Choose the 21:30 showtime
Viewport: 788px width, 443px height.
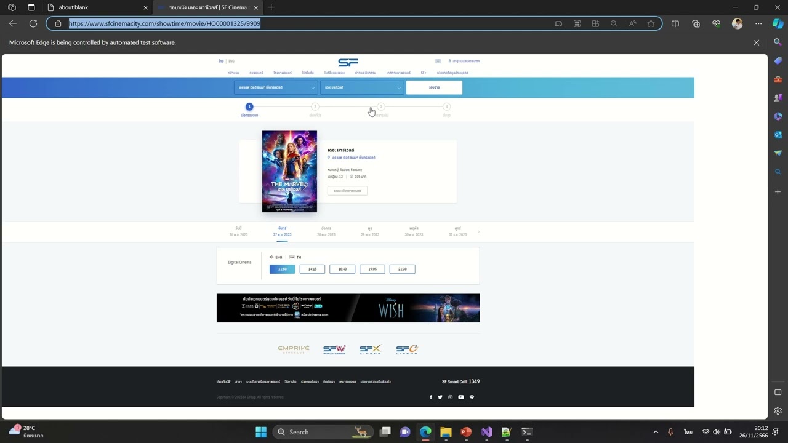(403, 269)
